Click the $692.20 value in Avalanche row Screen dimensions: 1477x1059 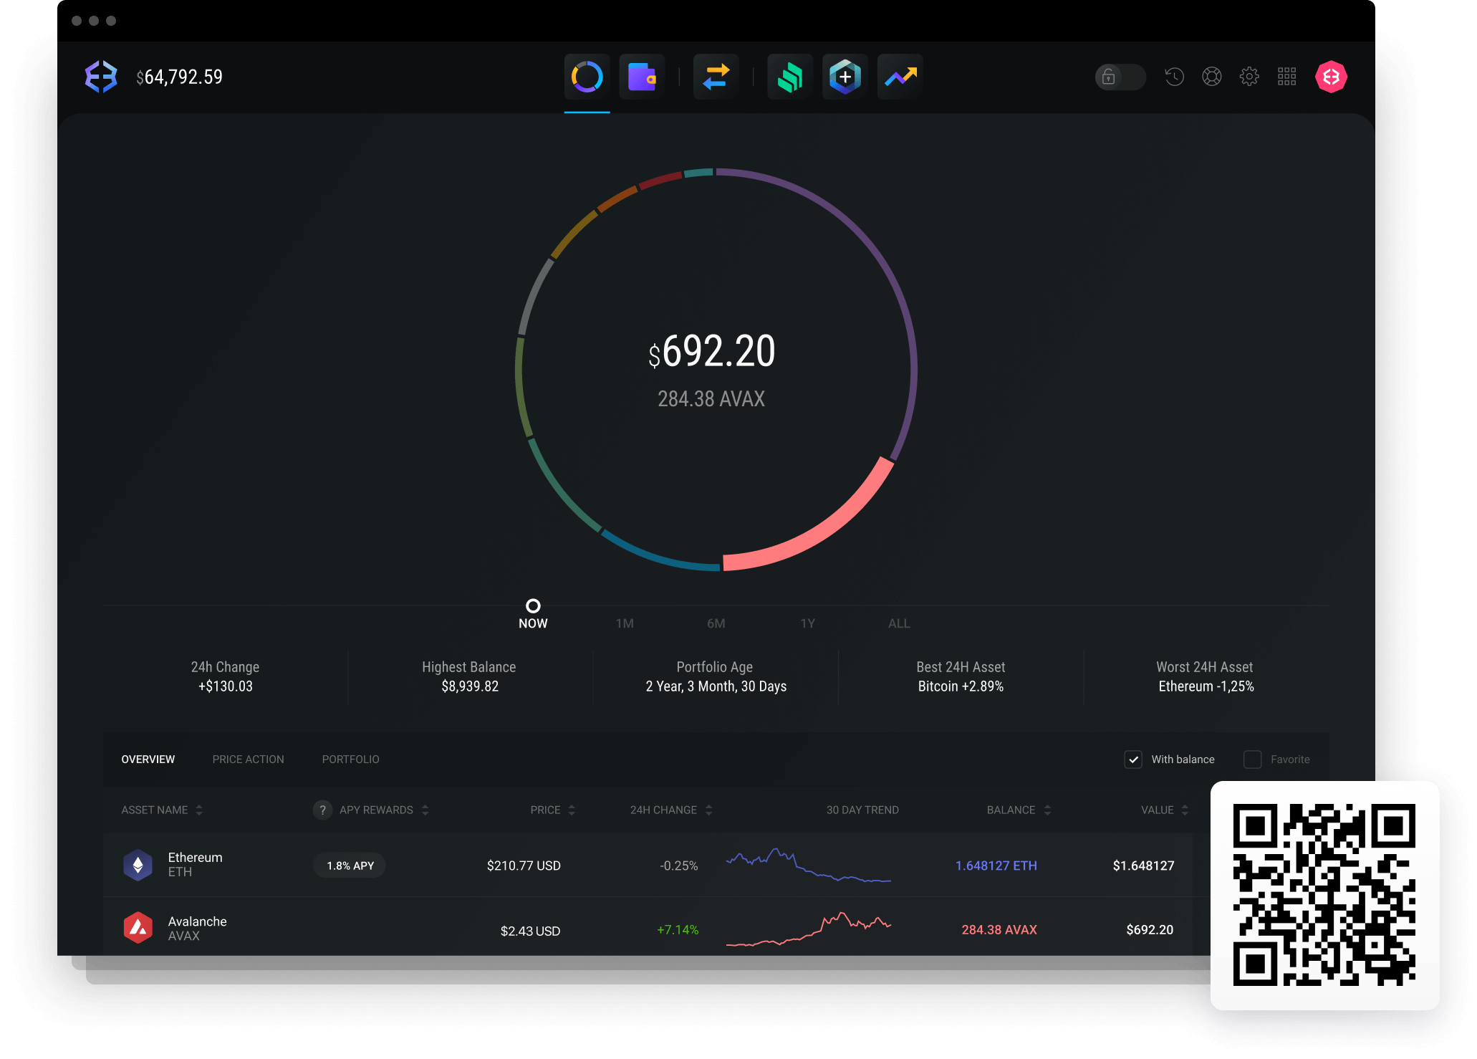tap(1150, 929)
